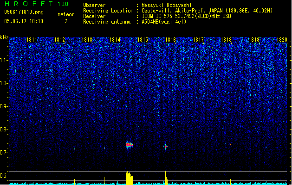Select the file name 0506171810.png
Screen dimensions: 292x185
click(24, 12)
